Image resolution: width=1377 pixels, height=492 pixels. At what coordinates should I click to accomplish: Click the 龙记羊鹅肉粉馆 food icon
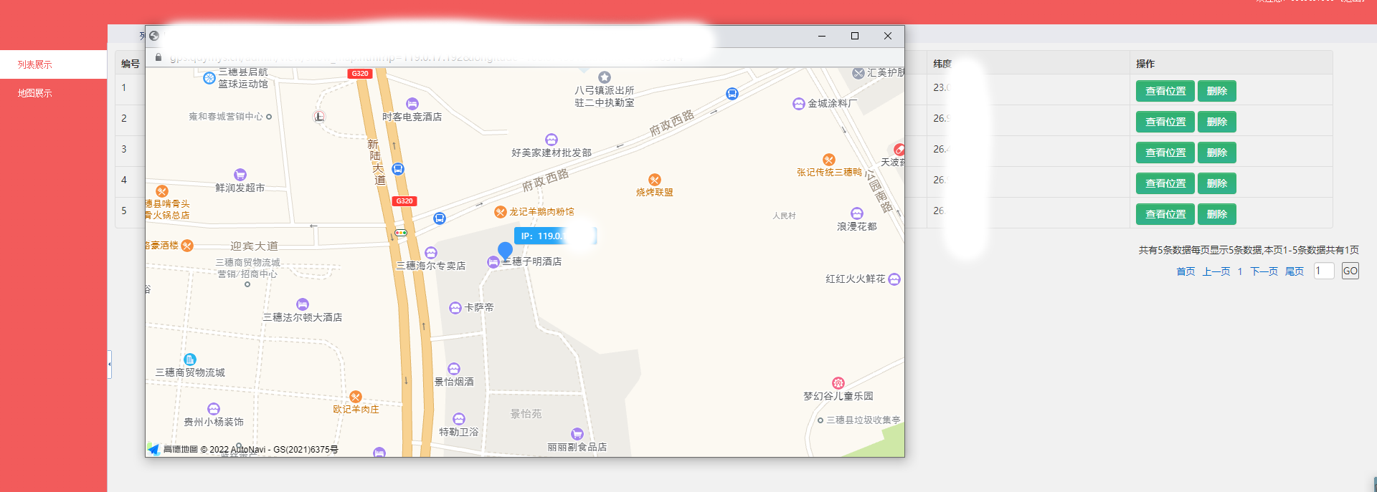(x=501, y=212)
